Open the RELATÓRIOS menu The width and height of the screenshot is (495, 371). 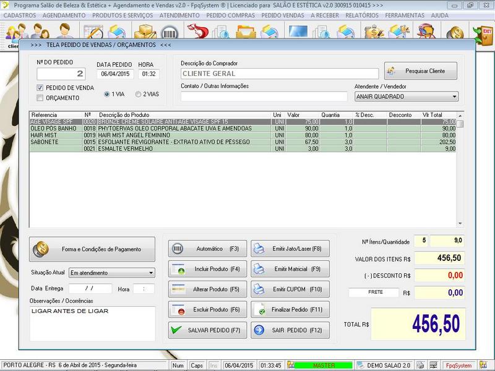(x=362, y=15)
